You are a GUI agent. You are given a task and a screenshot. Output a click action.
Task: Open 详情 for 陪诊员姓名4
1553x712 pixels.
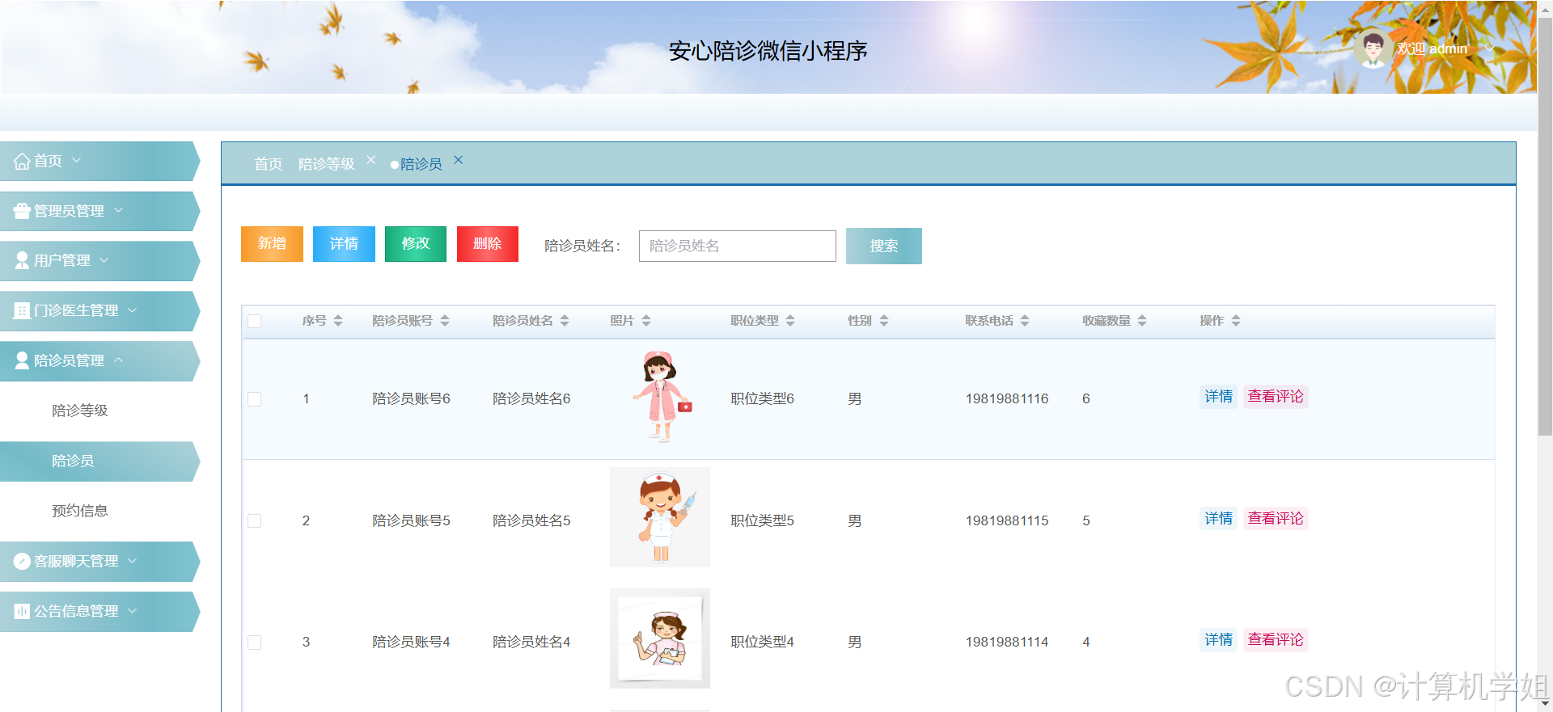pyautogui.click(x=1219, y=640)
